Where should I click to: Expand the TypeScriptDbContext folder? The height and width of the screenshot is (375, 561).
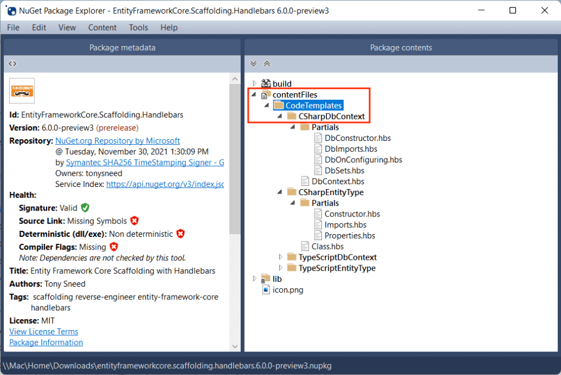(x=280, y=257)
